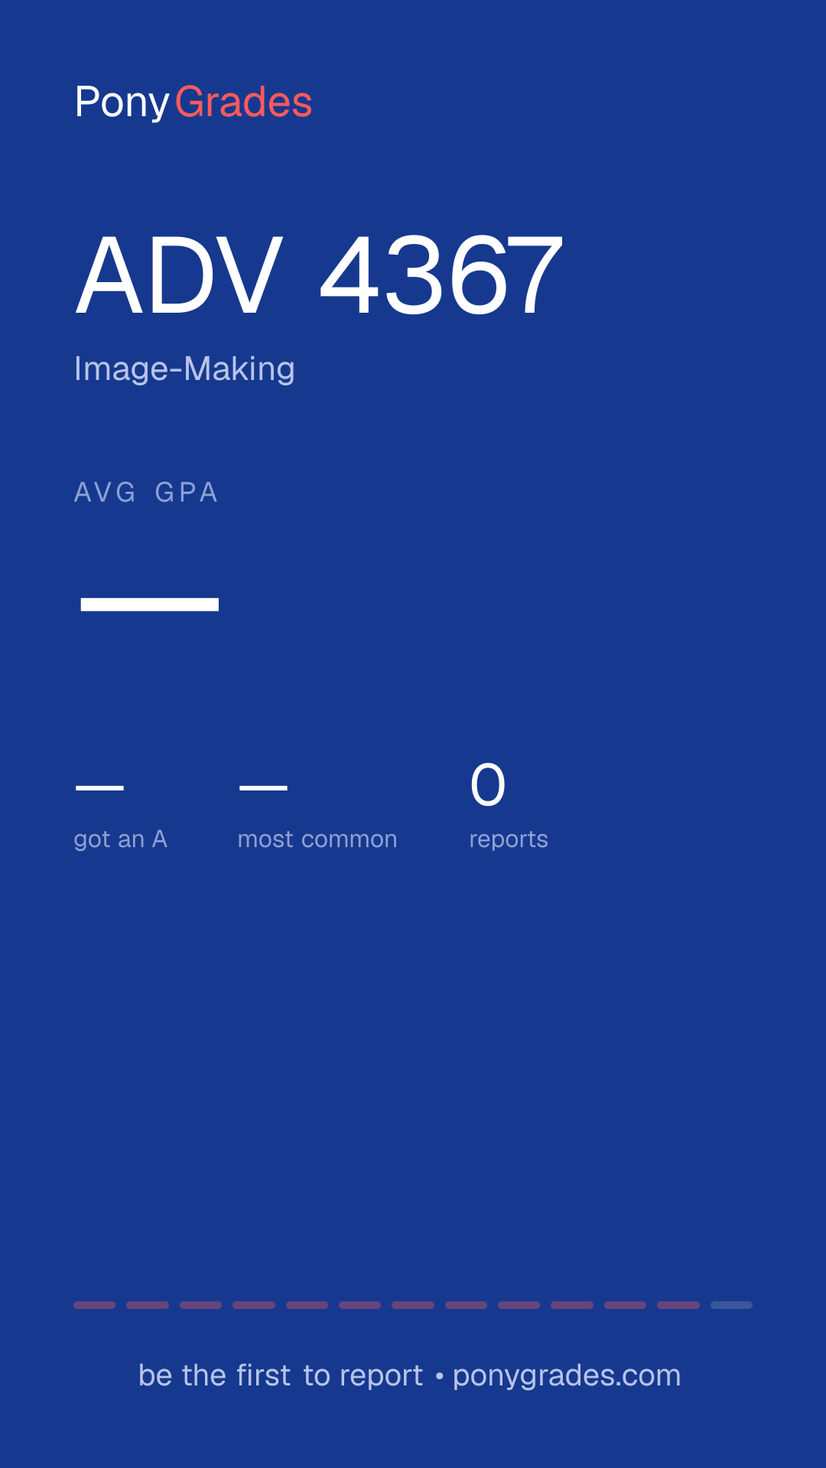Click the 0 reports count
The height and width of the screenshot is (1468, 826).
(488, 785)
